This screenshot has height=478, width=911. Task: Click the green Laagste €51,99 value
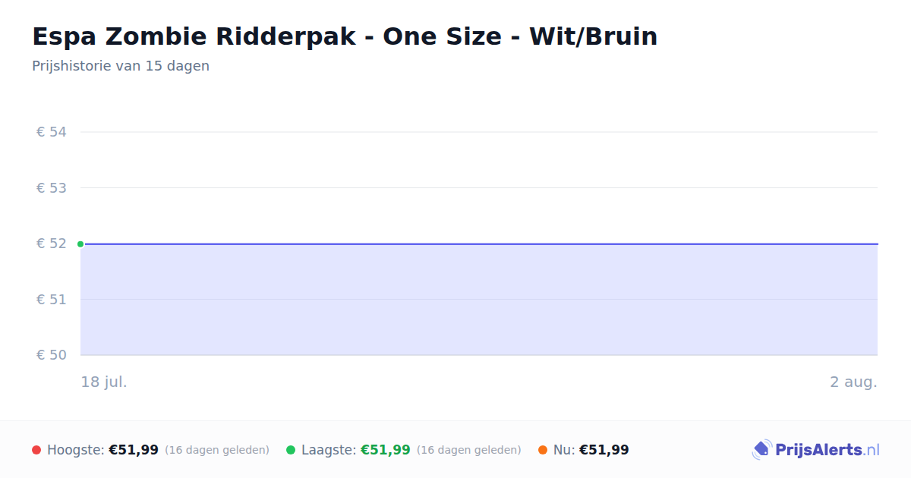click(x=386, y=450)
